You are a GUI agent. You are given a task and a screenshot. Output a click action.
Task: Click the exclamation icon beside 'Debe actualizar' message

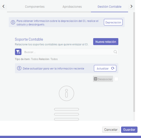19,68
